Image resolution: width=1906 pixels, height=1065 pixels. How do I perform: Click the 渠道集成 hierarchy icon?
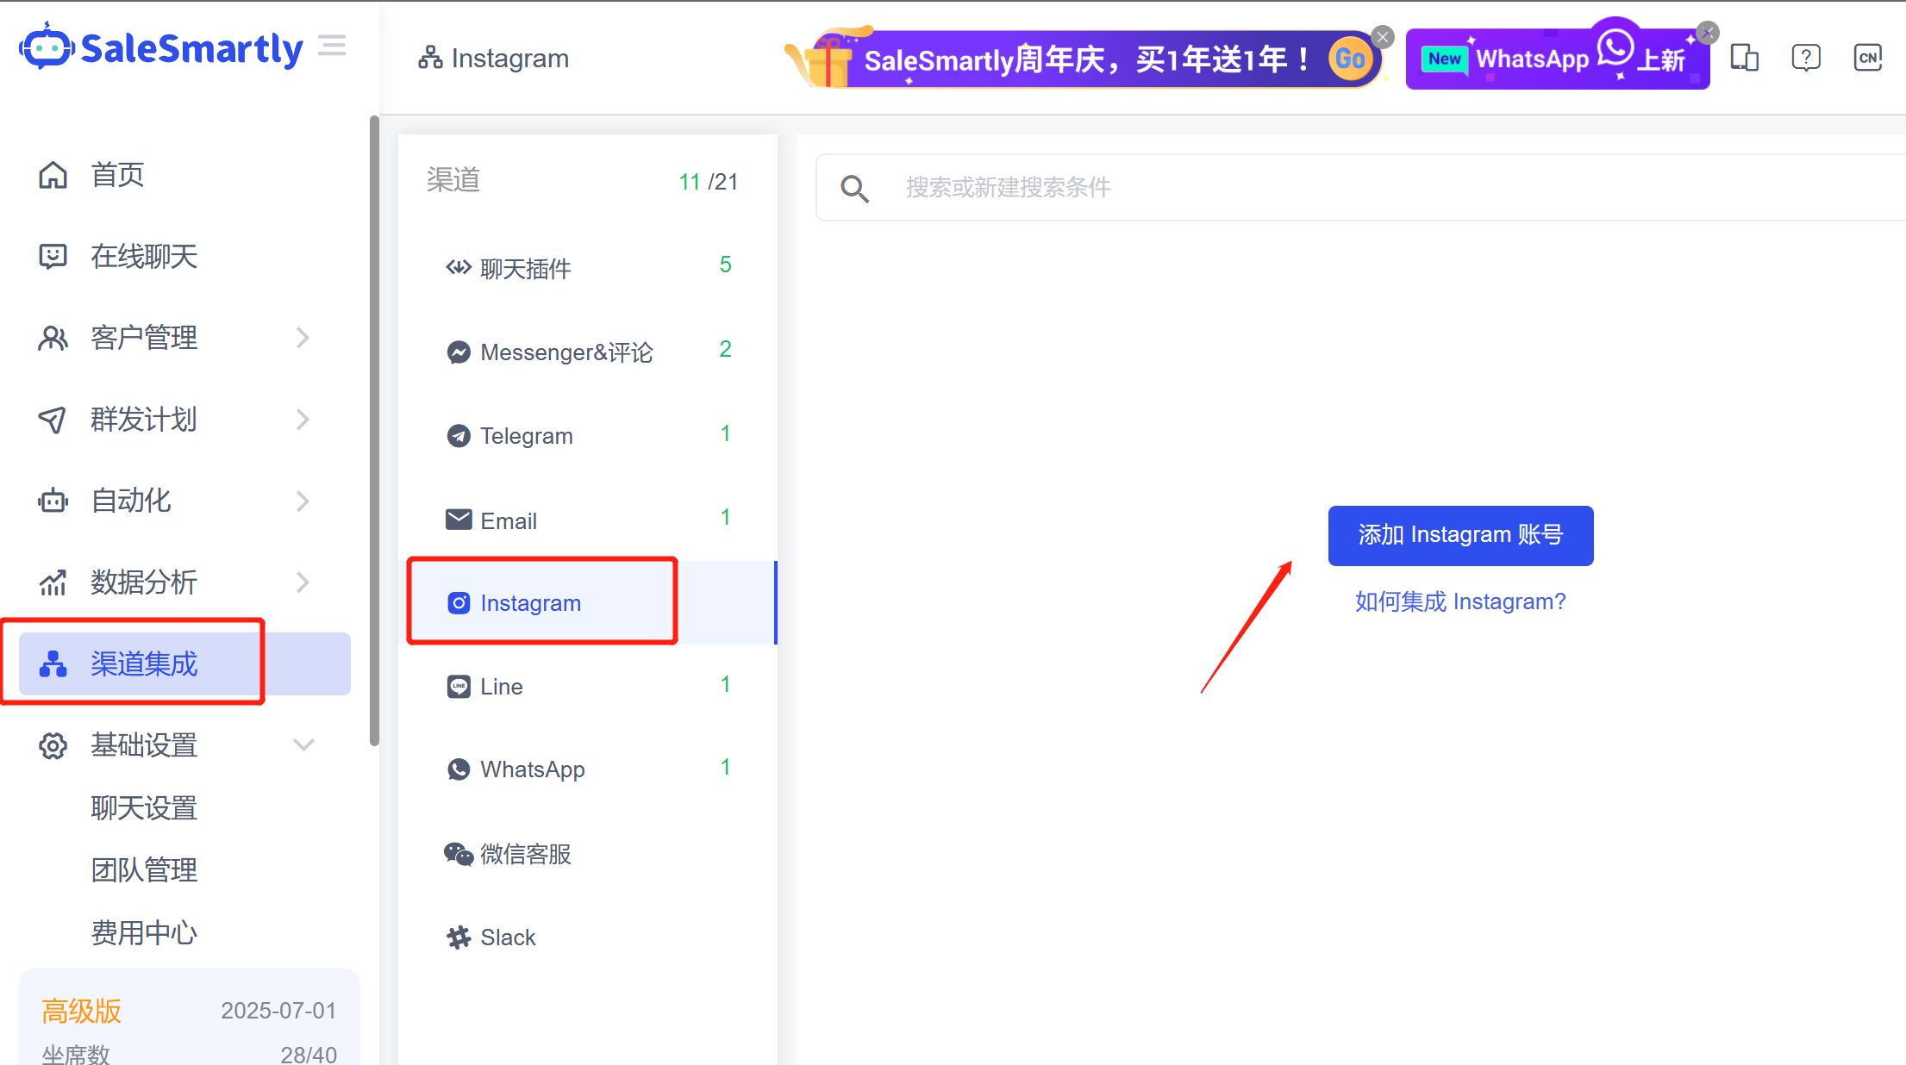coord(53,664)
